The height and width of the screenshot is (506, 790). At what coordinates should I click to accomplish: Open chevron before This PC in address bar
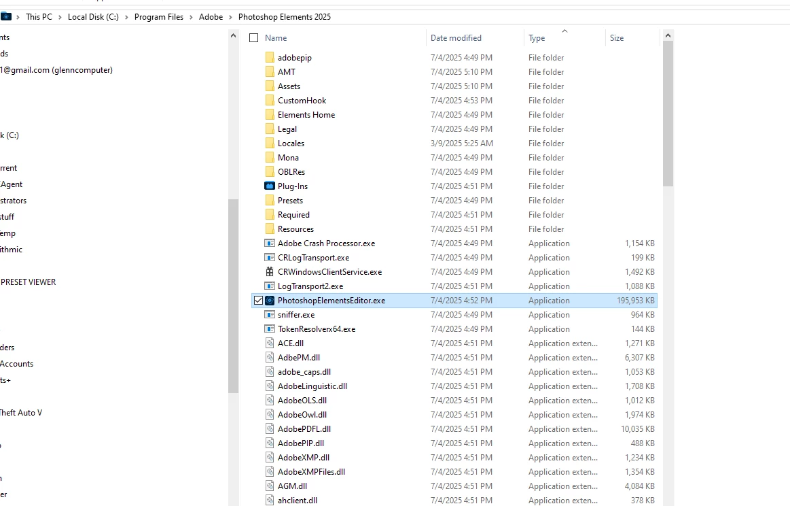tap(18, 17)
